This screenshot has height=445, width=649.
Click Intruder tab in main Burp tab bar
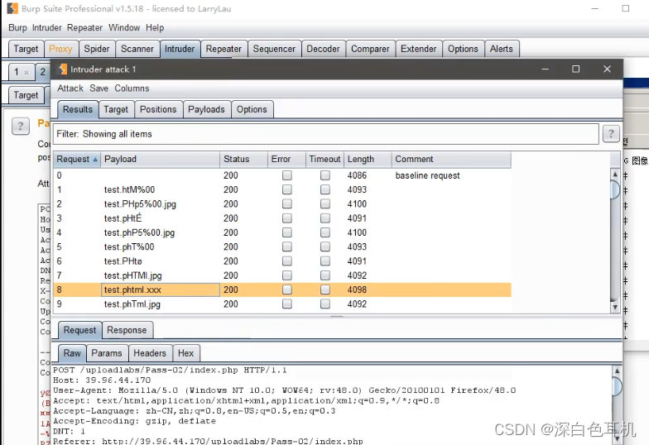pyautogui.click(x=180, y=49)
